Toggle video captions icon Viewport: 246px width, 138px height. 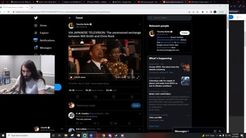click(129, 77)
